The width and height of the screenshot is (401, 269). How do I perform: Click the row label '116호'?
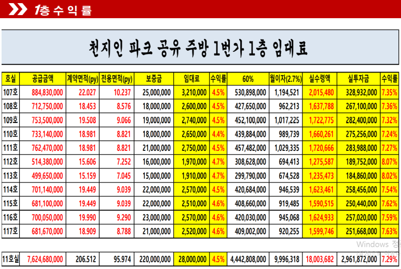click(10, 217)
